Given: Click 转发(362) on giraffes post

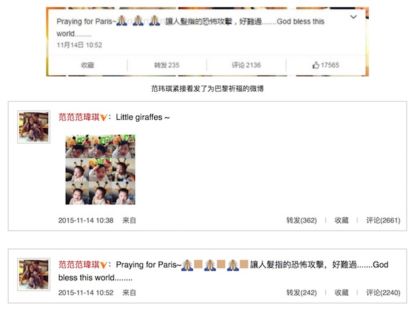Looking at the screenshot, I should [x=302, y=220].
